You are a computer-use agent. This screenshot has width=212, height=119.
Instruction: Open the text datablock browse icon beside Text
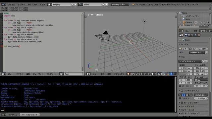[61, 74]
